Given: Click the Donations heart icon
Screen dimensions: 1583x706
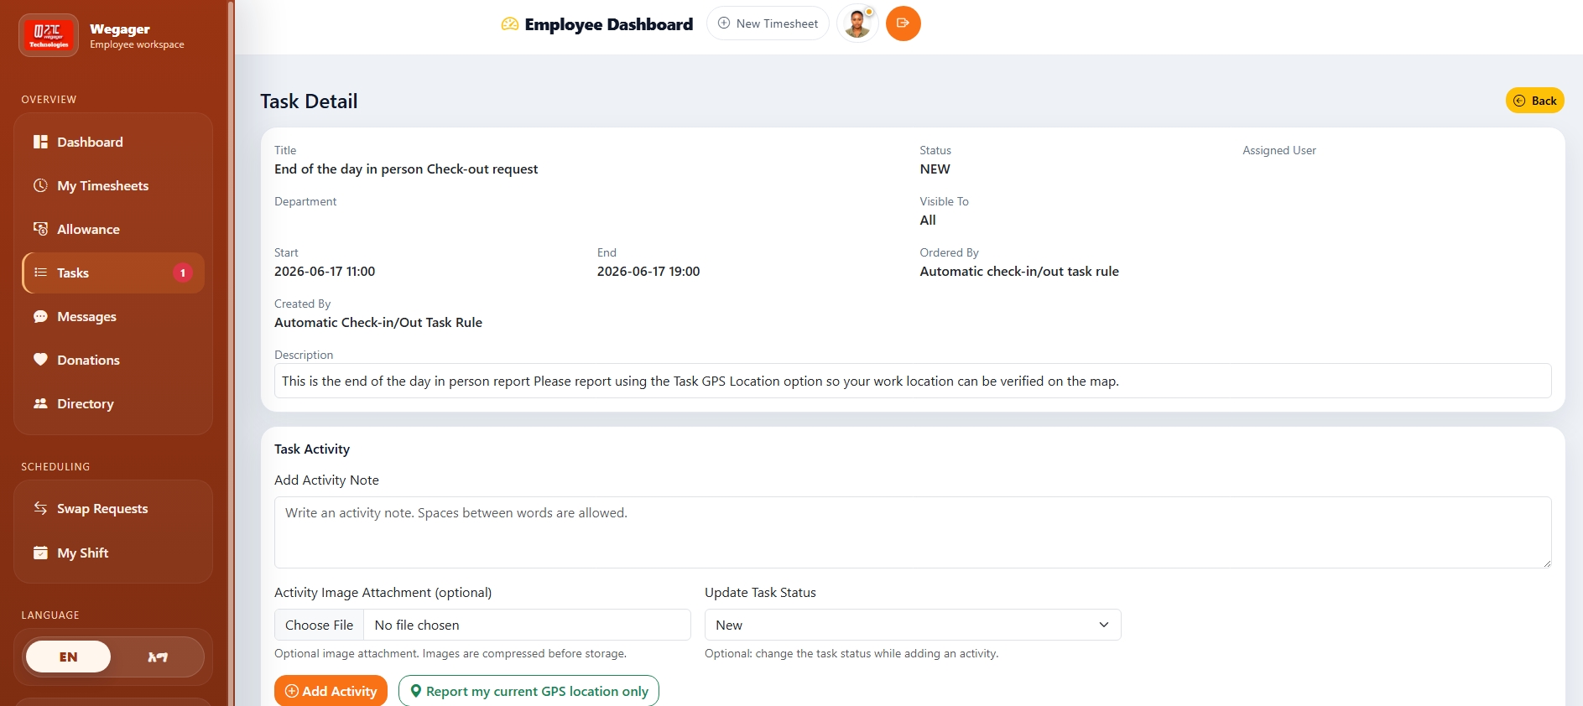Looking at the screenshot, I should pyautogui.click(x=40, y=360).
